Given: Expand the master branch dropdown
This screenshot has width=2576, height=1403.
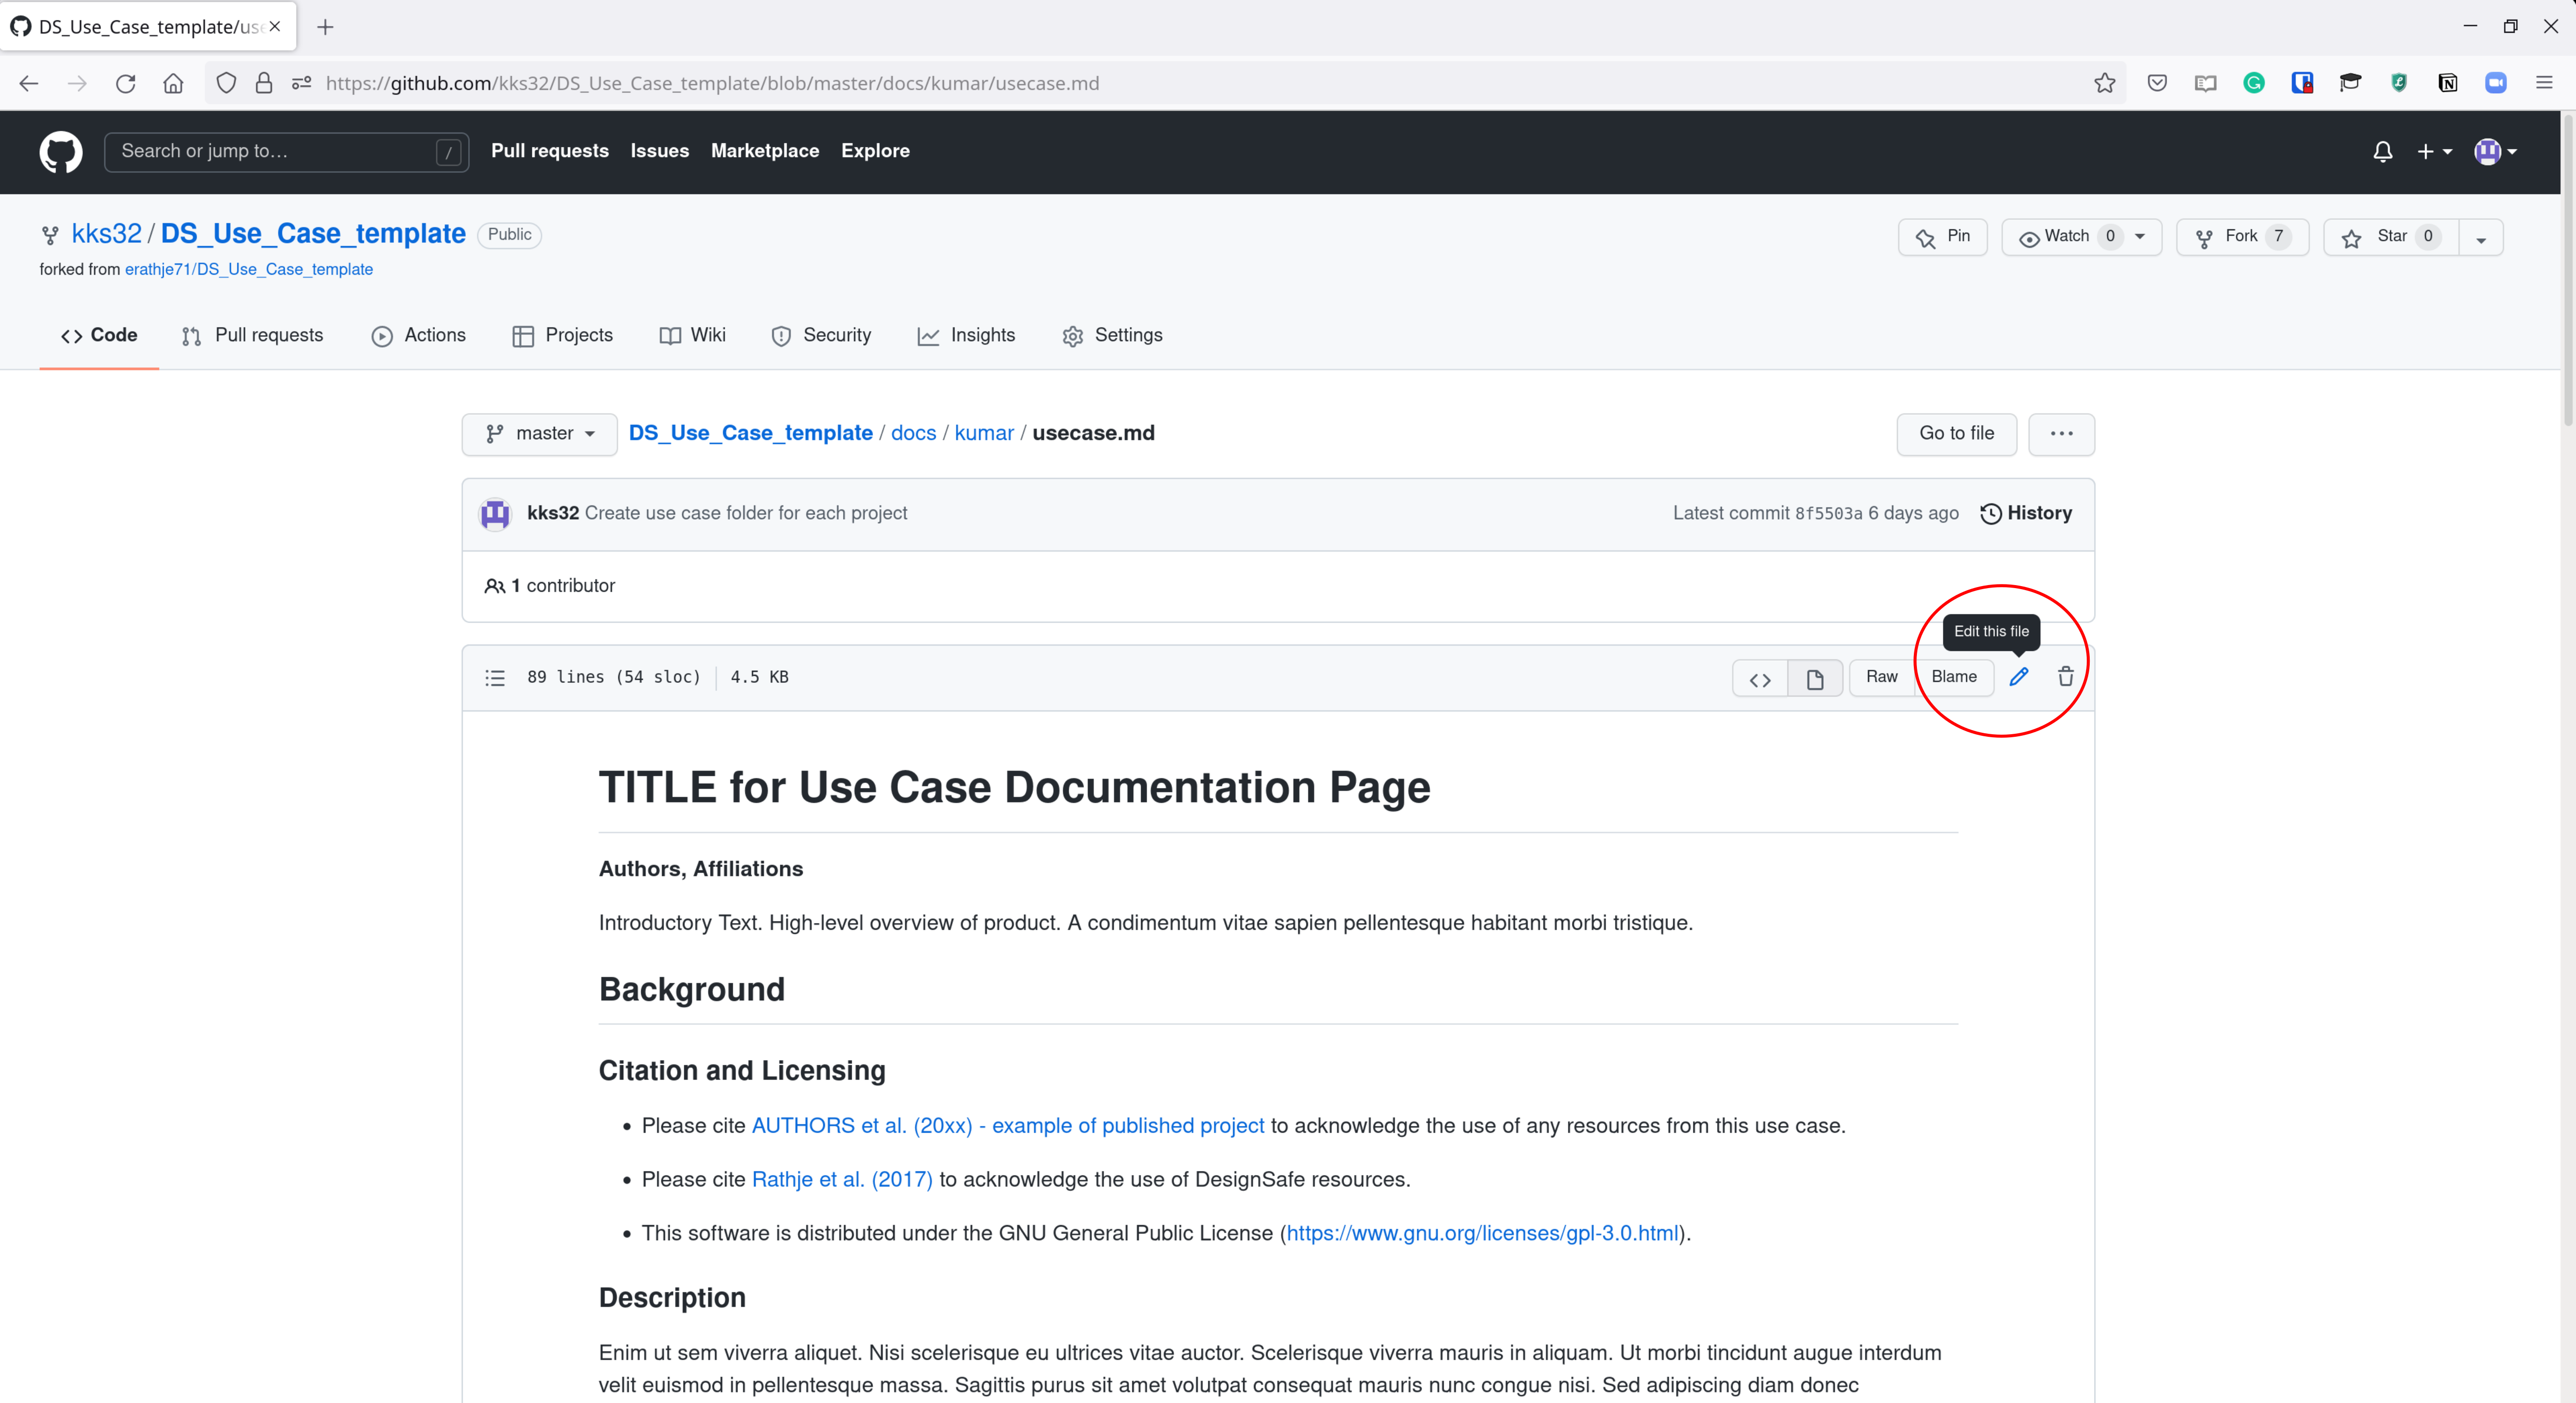Looking at the screenshot, I should (540, 434).
